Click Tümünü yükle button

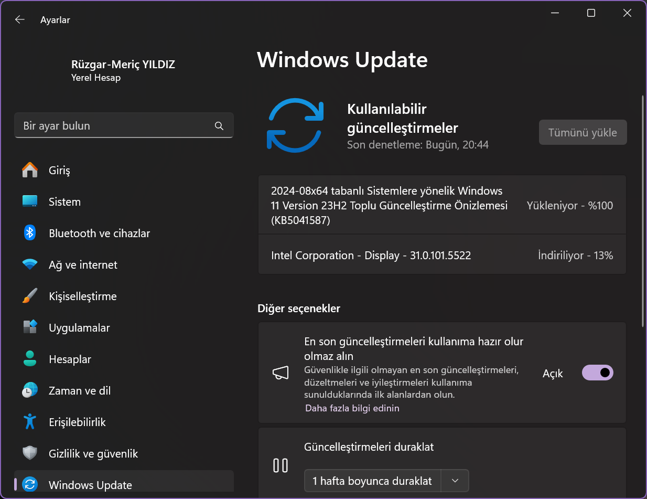(583, 132)
